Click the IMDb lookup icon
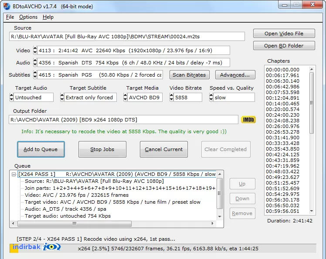 pyautogui.click(x=248, y=120)
